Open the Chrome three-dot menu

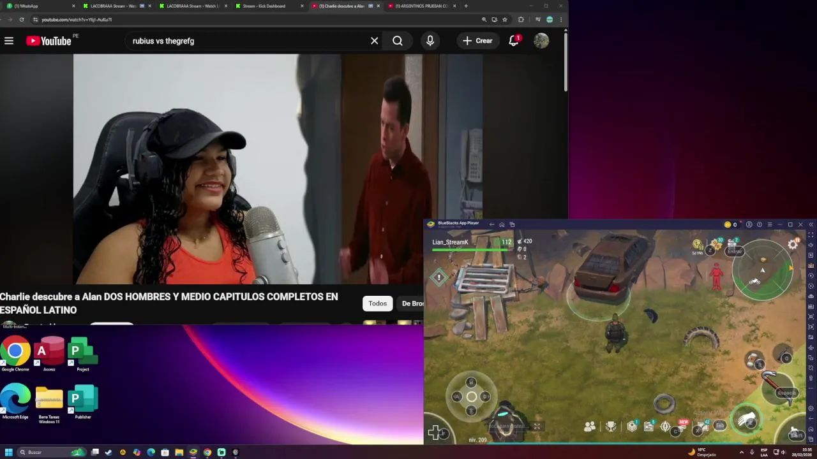pyautogui.click(x=561, y=20)
